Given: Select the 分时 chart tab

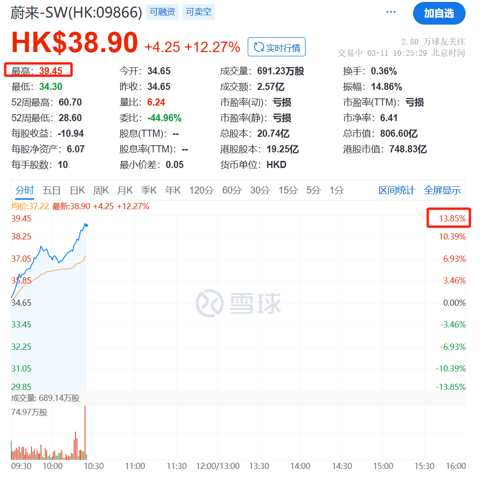Looking at the screenshot, I should tap(25, 190).
